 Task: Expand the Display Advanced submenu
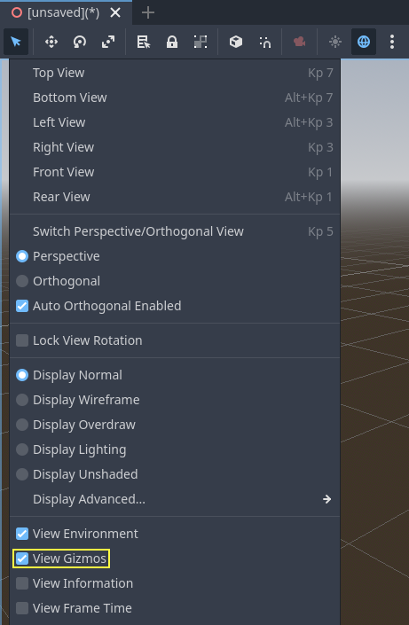tap(175, 499)
